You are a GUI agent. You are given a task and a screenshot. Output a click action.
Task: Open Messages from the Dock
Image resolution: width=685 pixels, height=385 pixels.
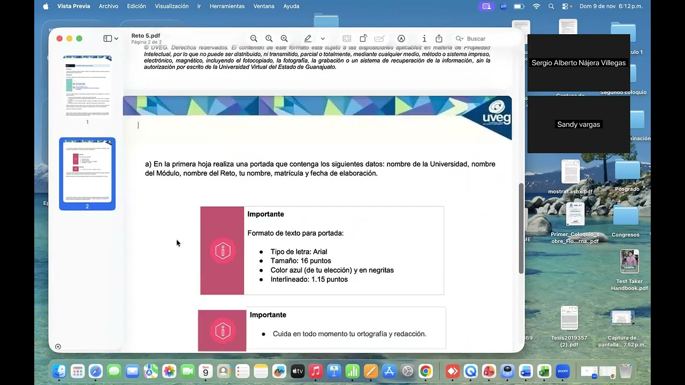point(114,371)
